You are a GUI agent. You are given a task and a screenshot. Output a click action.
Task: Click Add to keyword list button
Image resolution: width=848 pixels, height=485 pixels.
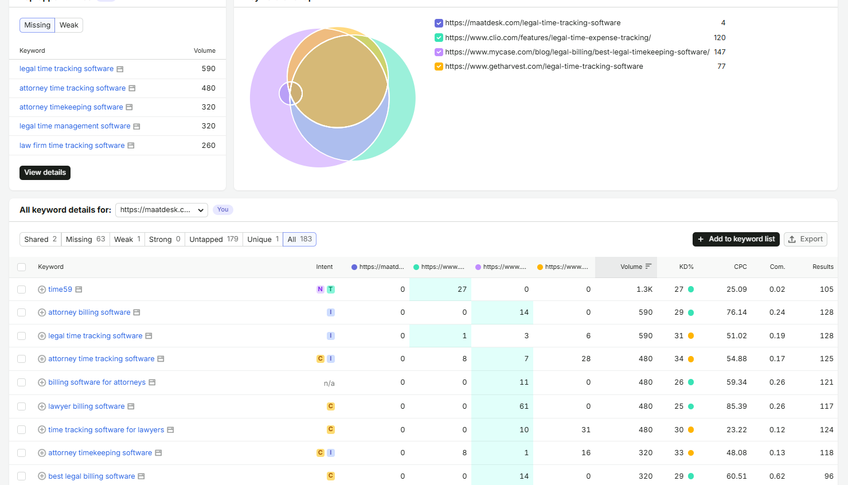click(x=736, y=239)
